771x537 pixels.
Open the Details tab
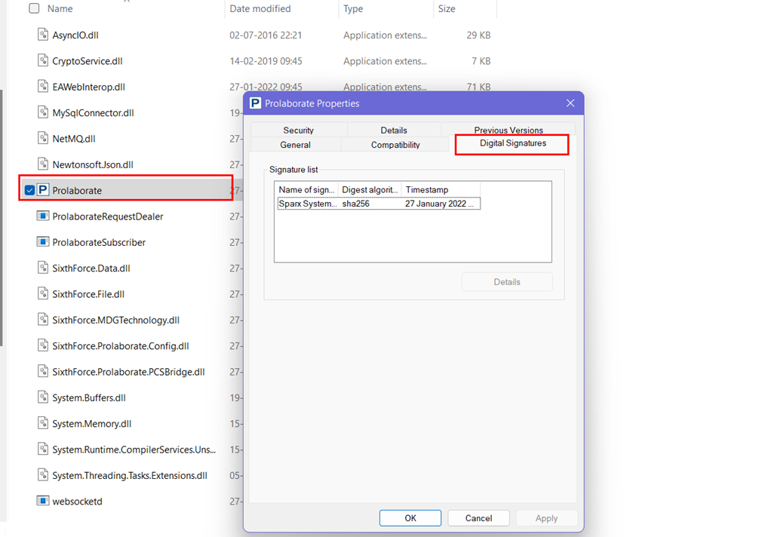393,130
